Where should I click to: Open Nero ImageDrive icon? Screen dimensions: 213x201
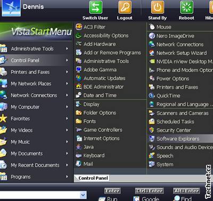(152, 36)
